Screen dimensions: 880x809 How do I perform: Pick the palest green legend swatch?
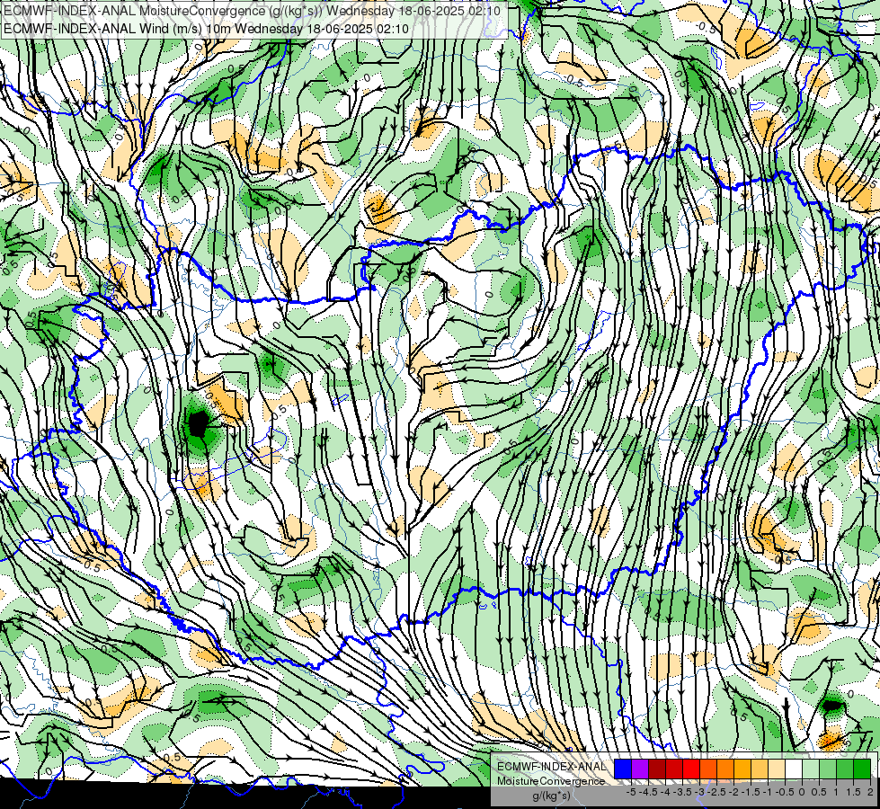click(811, 769)
